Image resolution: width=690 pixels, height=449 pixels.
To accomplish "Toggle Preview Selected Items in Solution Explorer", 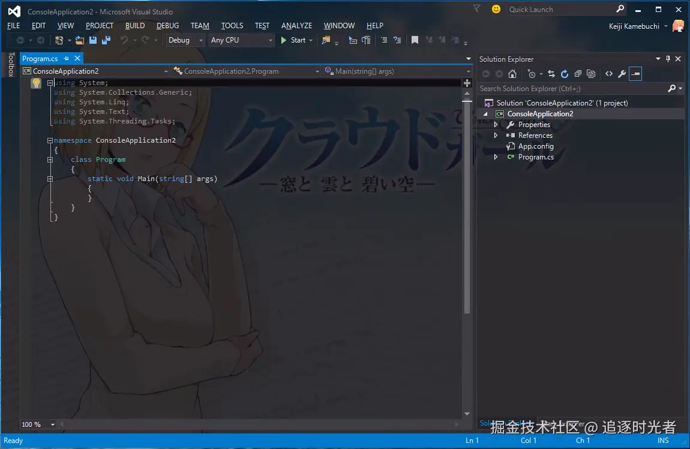I will pos(635,74).
